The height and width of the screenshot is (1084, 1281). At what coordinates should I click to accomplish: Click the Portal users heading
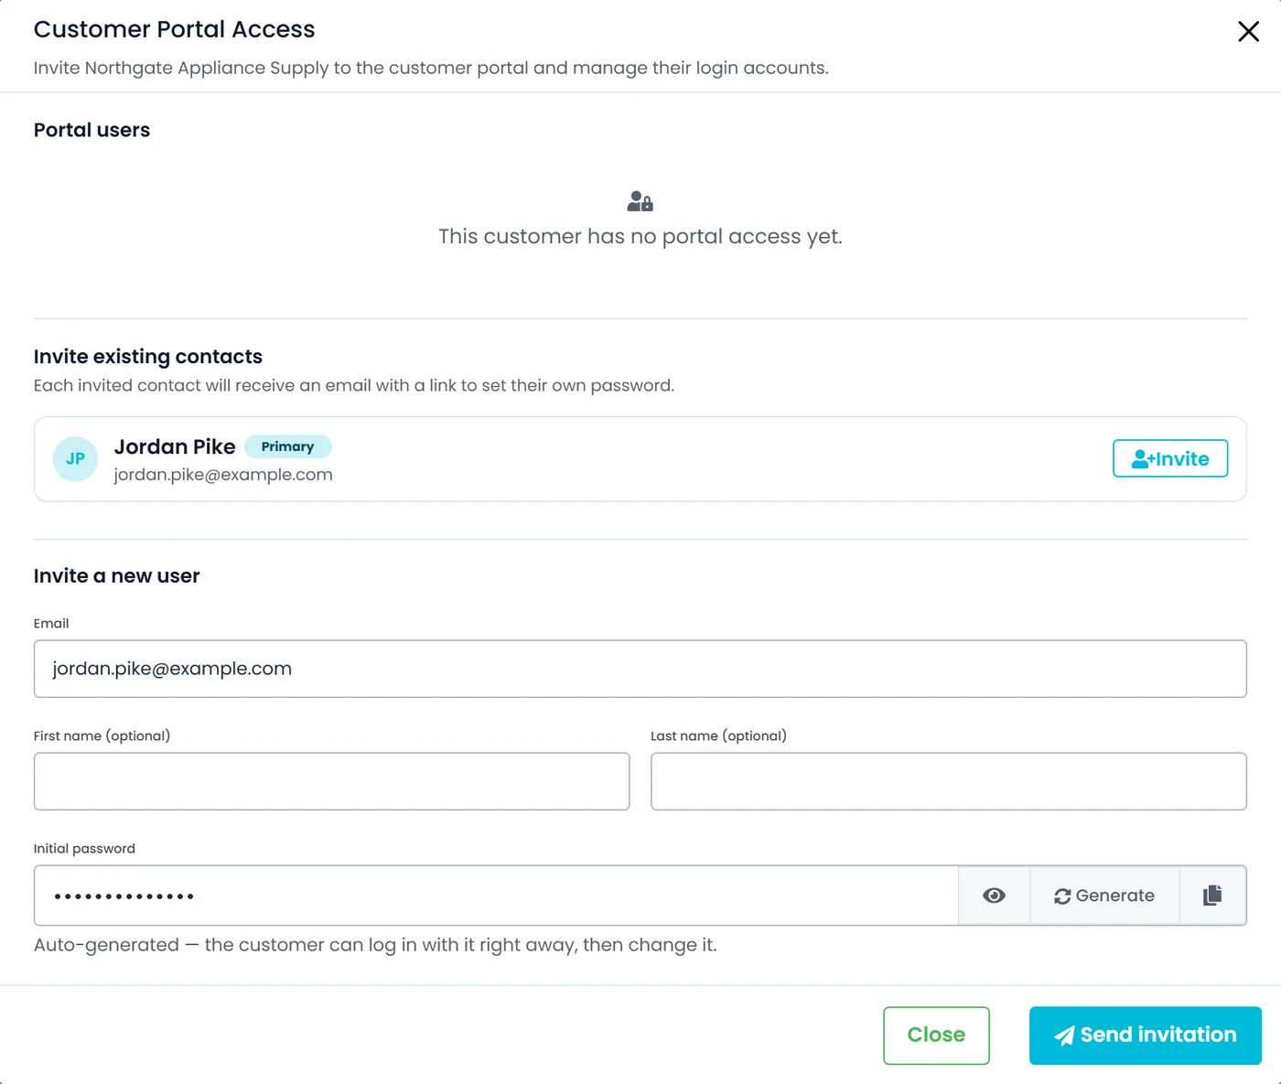click(91, 130)
